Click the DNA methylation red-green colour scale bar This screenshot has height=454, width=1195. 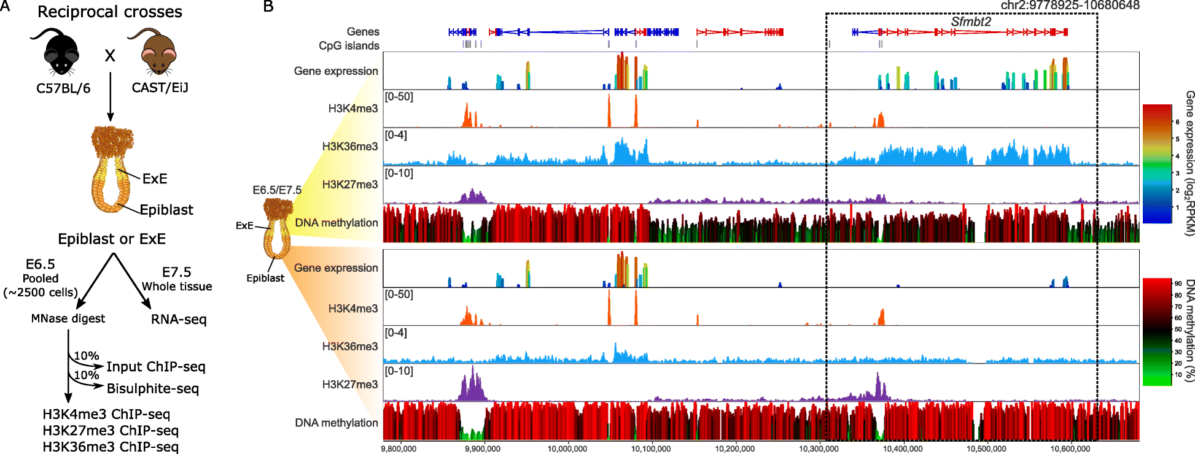click(1157, 332)
